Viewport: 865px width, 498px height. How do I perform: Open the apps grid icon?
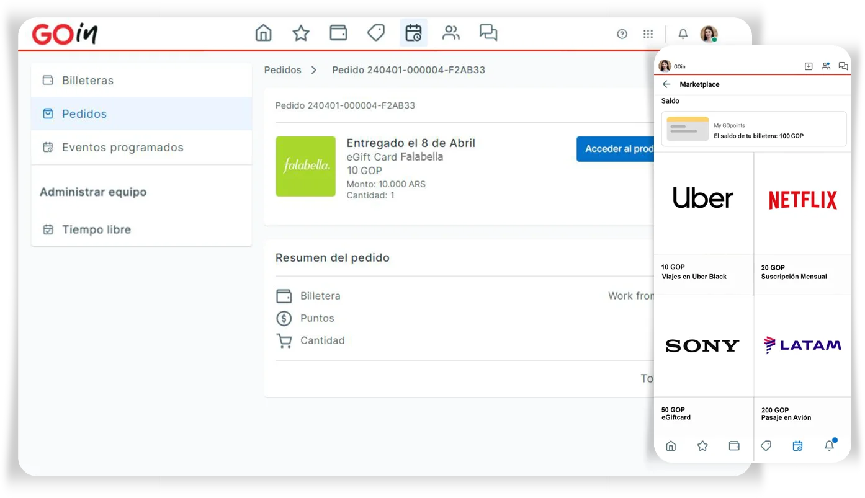point(648,34)
